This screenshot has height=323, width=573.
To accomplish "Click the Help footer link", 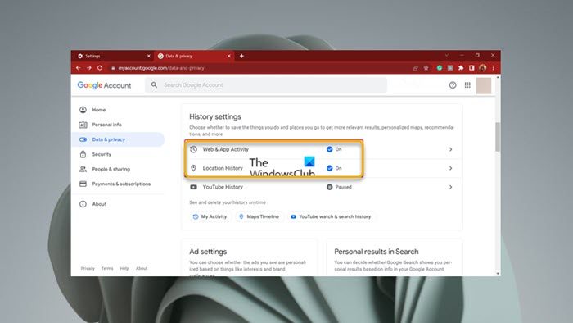I will coord(124,269).
